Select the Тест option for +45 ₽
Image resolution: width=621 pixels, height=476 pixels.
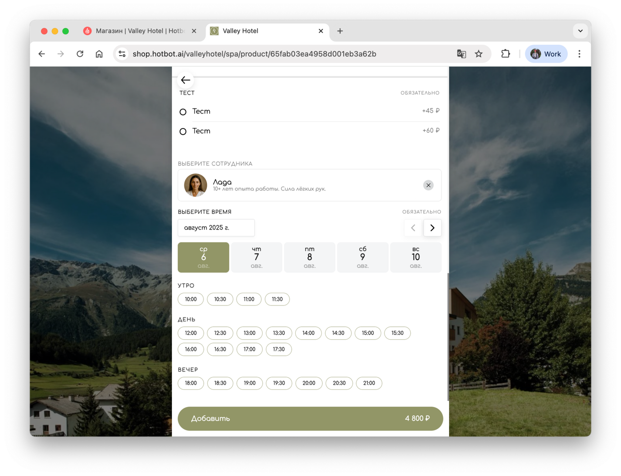click(x=309, y=111)
